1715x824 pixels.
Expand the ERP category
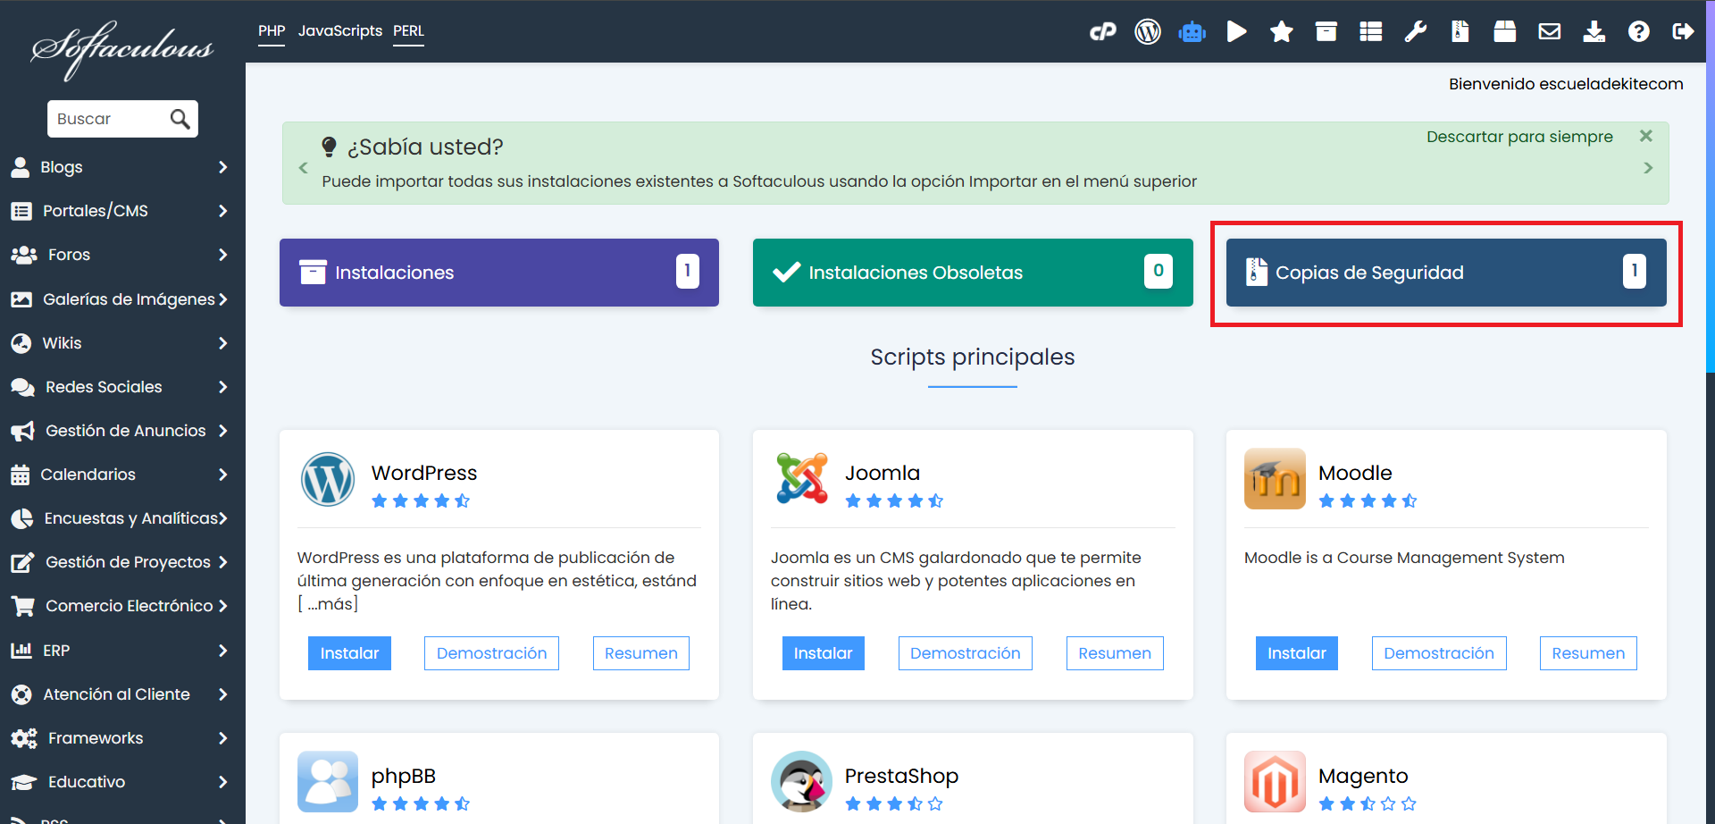[122, 651]
